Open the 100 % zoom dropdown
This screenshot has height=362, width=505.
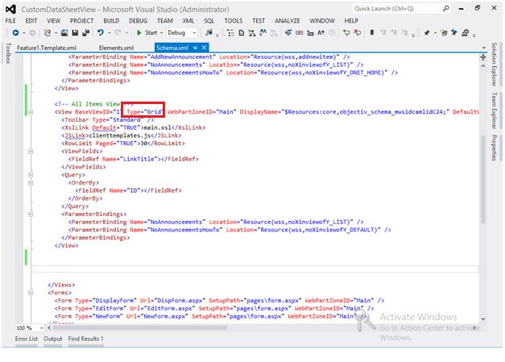42,328
